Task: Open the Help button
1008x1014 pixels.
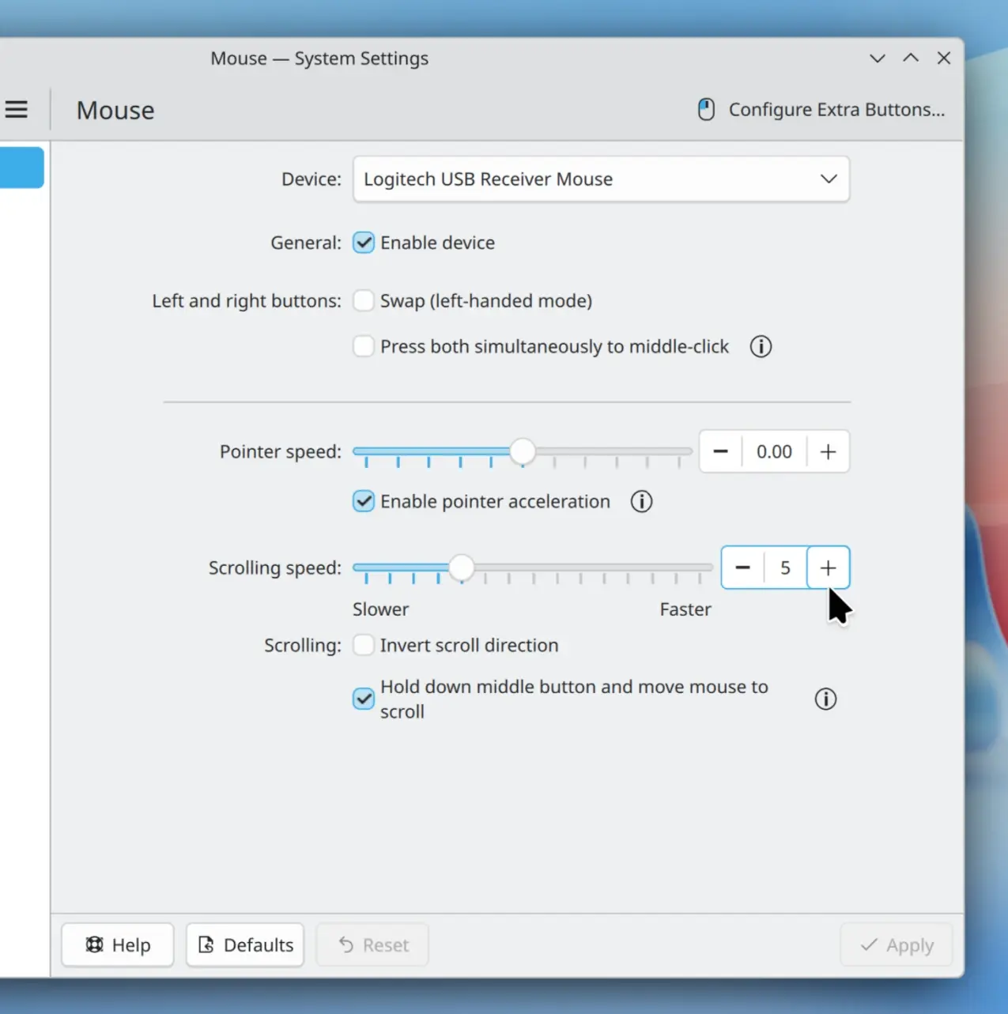Action: coord(118,944)
